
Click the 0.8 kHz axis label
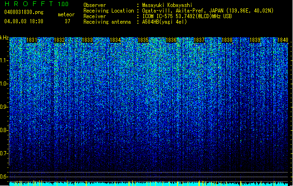coord(4,130)
